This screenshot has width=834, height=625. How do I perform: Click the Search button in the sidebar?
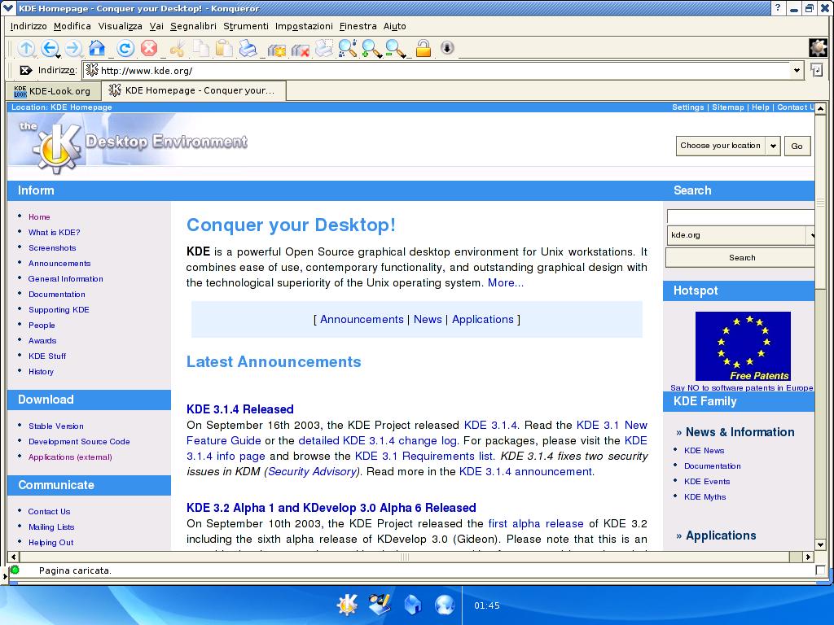point(740,258)
